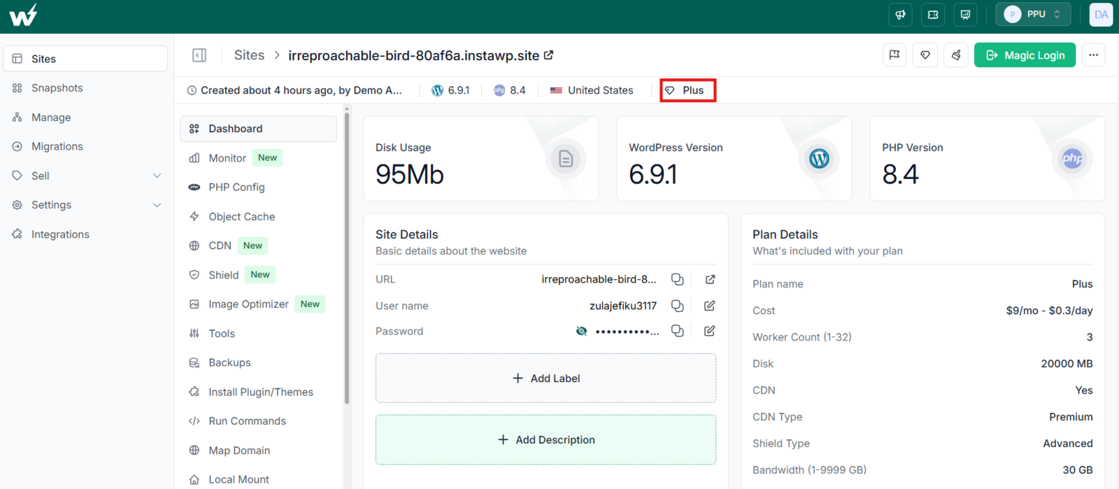Open the three-dot more options menu
The image size is (1119, 489).
[x=1093, y=55]
